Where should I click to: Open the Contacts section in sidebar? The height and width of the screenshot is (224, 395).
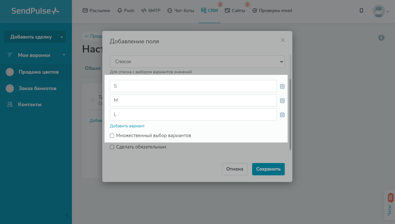(29, 104)
